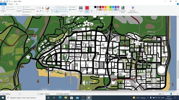Open the Brushes (Кисти) dropdown arrow

(47, 12)
